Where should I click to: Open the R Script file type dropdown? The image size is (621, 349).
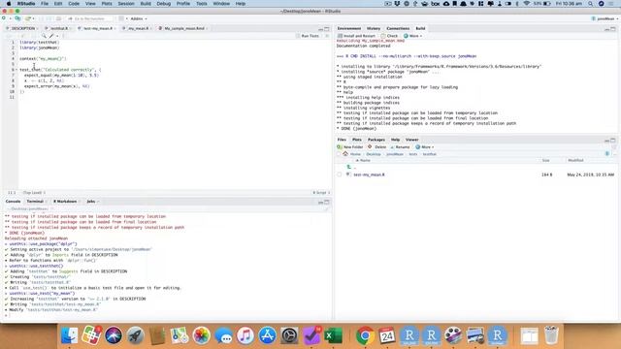(321, 193)
